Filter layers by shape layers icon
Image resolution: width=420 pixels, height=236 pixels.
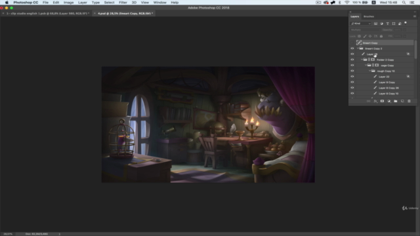[x=394, y=24]
